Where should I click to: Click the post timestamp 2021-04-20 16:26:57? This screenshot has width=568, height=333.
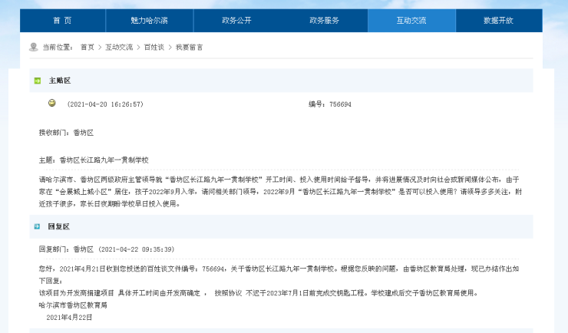105,104
